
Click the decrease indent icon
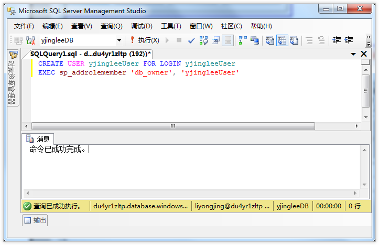337,40
